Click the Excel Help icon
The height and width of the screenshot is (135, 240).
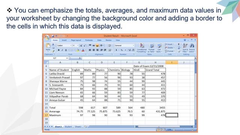pos(185,40)
